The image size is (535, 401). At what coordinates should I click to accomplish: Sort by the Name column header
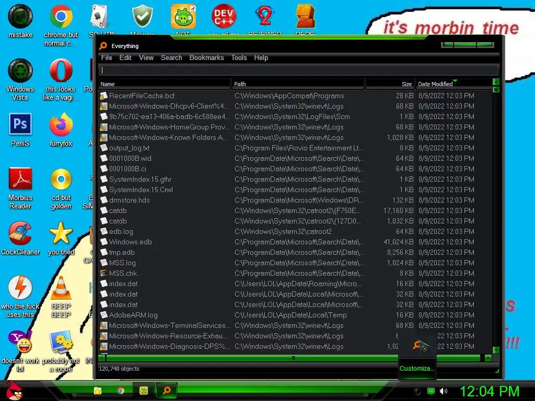coord(165,84)
